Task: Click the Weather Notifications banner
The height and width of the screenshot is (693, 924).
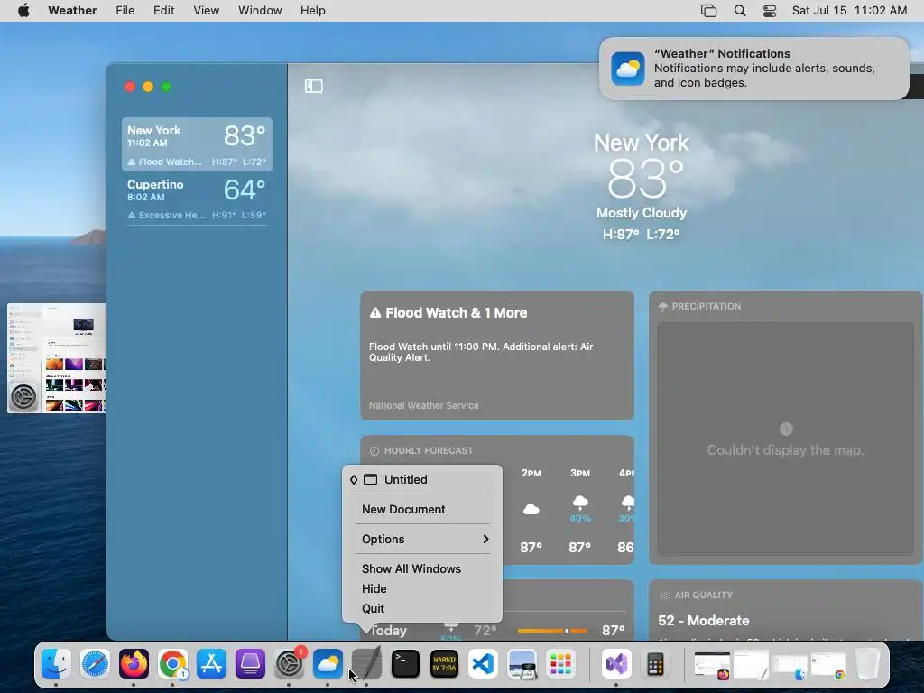Action: (x=753, y=69)
